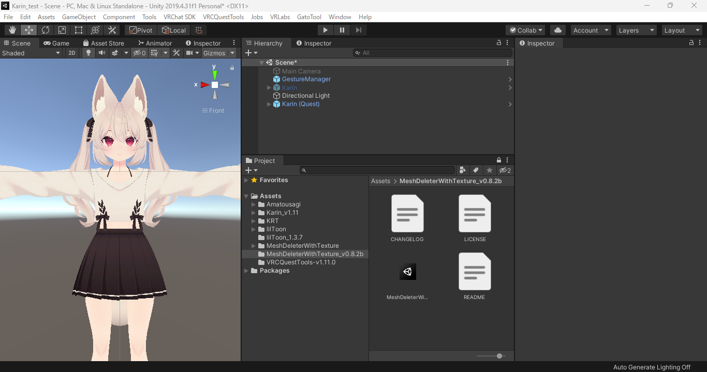This screenshot has width=707, height=372.
Task: Click the Project search by label icon
Action: [x=476, y=170]
